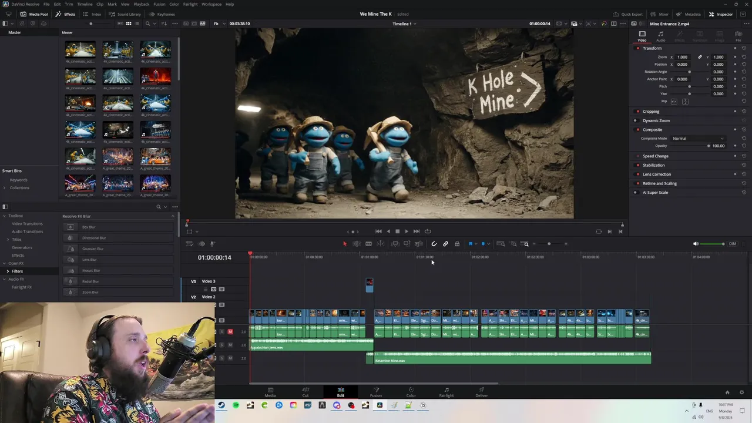Toggle the Transform section enable switch
The width and height of the screenshot is (752, 423).
637,48
